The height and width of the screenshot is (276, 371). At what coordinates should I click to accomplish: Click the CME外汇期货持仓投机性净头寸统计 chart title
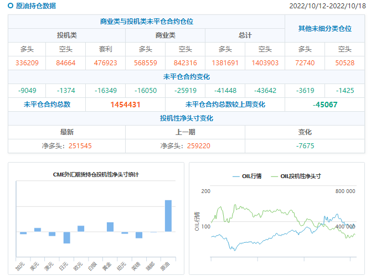(96, 175)
